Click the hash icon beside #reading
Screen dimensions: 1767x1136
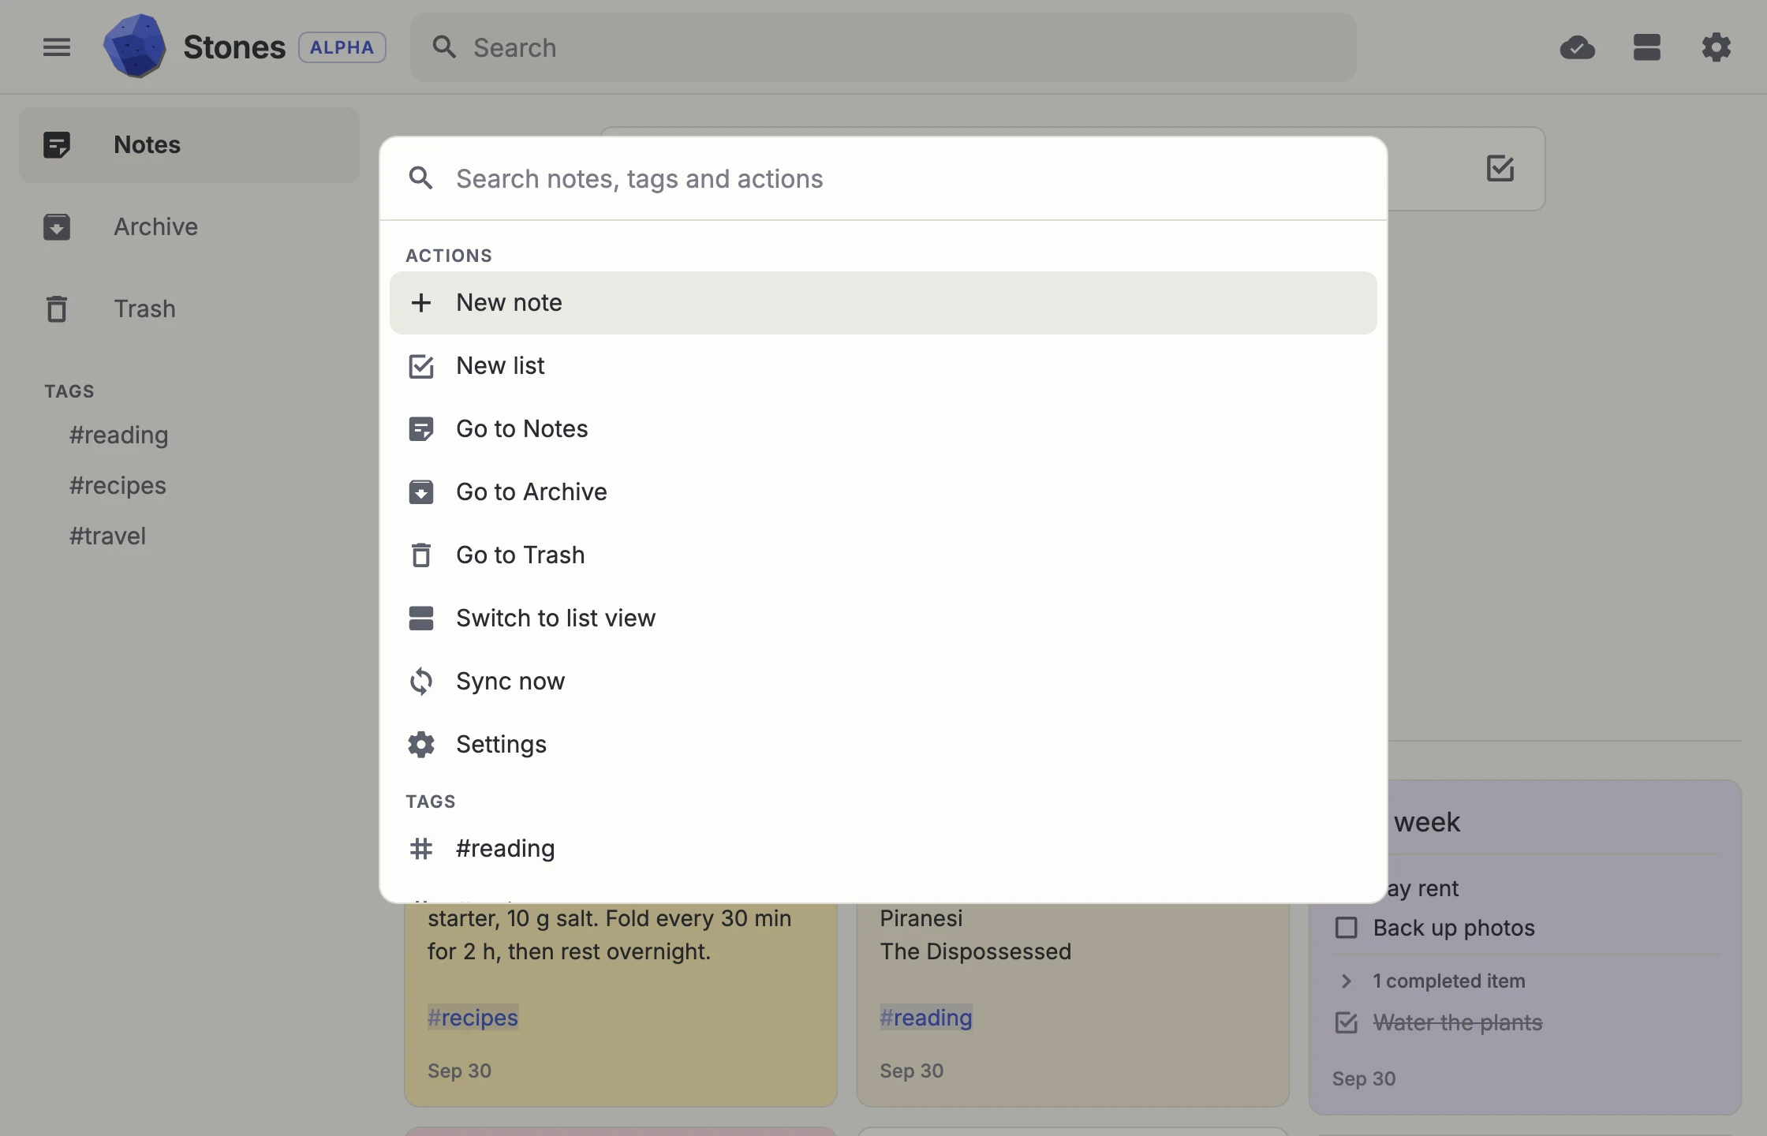coord(421,849)
